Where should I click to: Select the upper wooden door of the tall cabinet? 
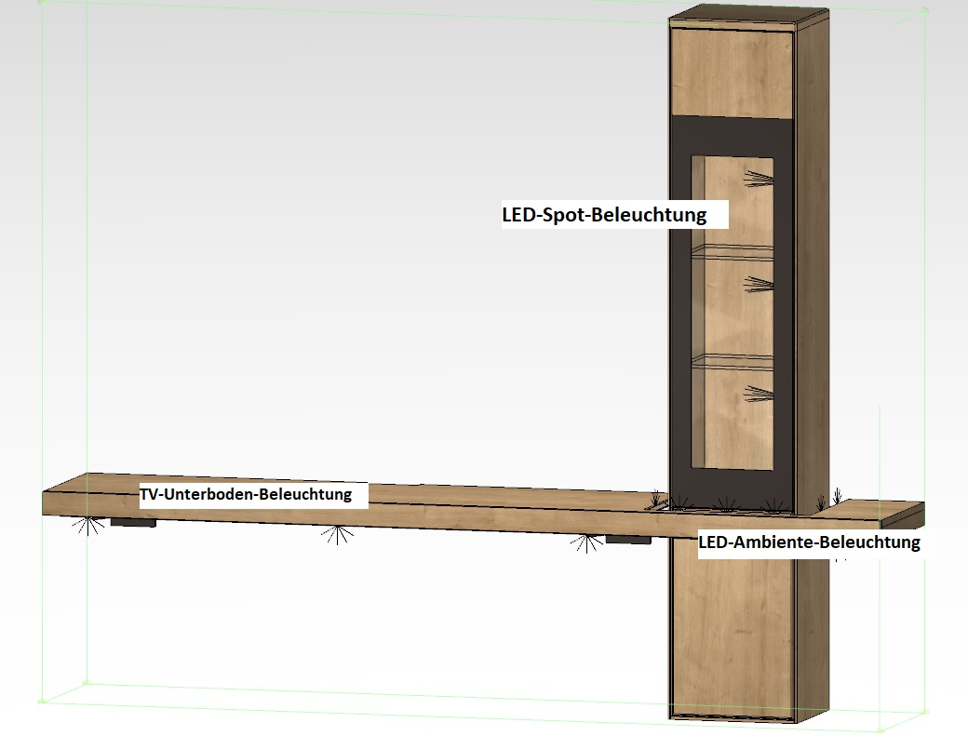[x=732, y=74]
